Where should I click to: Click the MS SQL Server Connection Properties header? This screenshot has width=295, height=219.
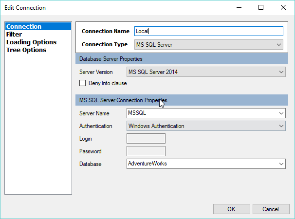pyautogui.click(x=182, y=100)
